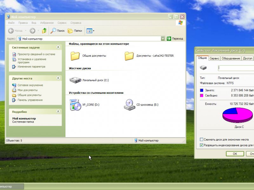254x190 pixels.
Task: Click the network places icon beside Сетевое окружение
Action: coord(14,85)
